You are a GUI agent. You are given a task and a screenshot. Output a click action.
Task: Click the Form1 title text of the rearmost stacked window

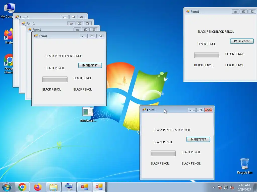pos(24,17)
